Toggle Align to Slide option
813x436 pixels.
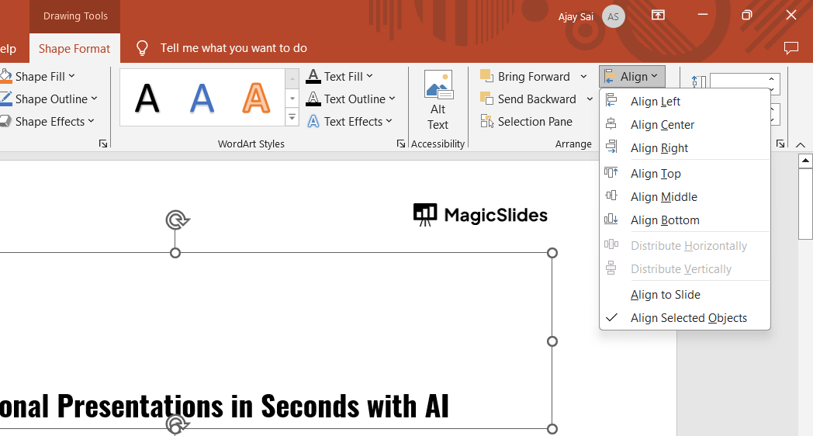[x=684, y=295]
